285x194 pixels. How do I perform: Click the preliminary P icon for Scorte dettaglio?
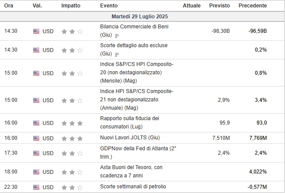tap(117, 55)
